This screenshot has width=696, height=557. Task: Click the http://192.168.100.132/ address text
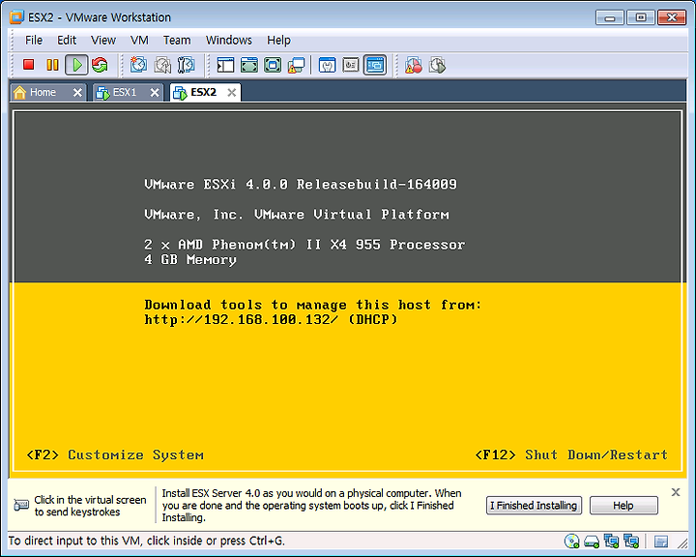pyautogui.click(x=241, y=320)
